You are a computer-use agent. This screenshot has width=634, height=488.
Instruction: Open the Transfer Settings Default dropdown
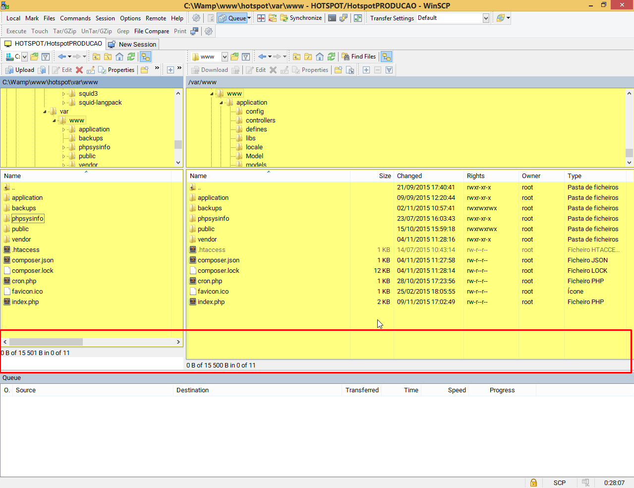(486, 18)
